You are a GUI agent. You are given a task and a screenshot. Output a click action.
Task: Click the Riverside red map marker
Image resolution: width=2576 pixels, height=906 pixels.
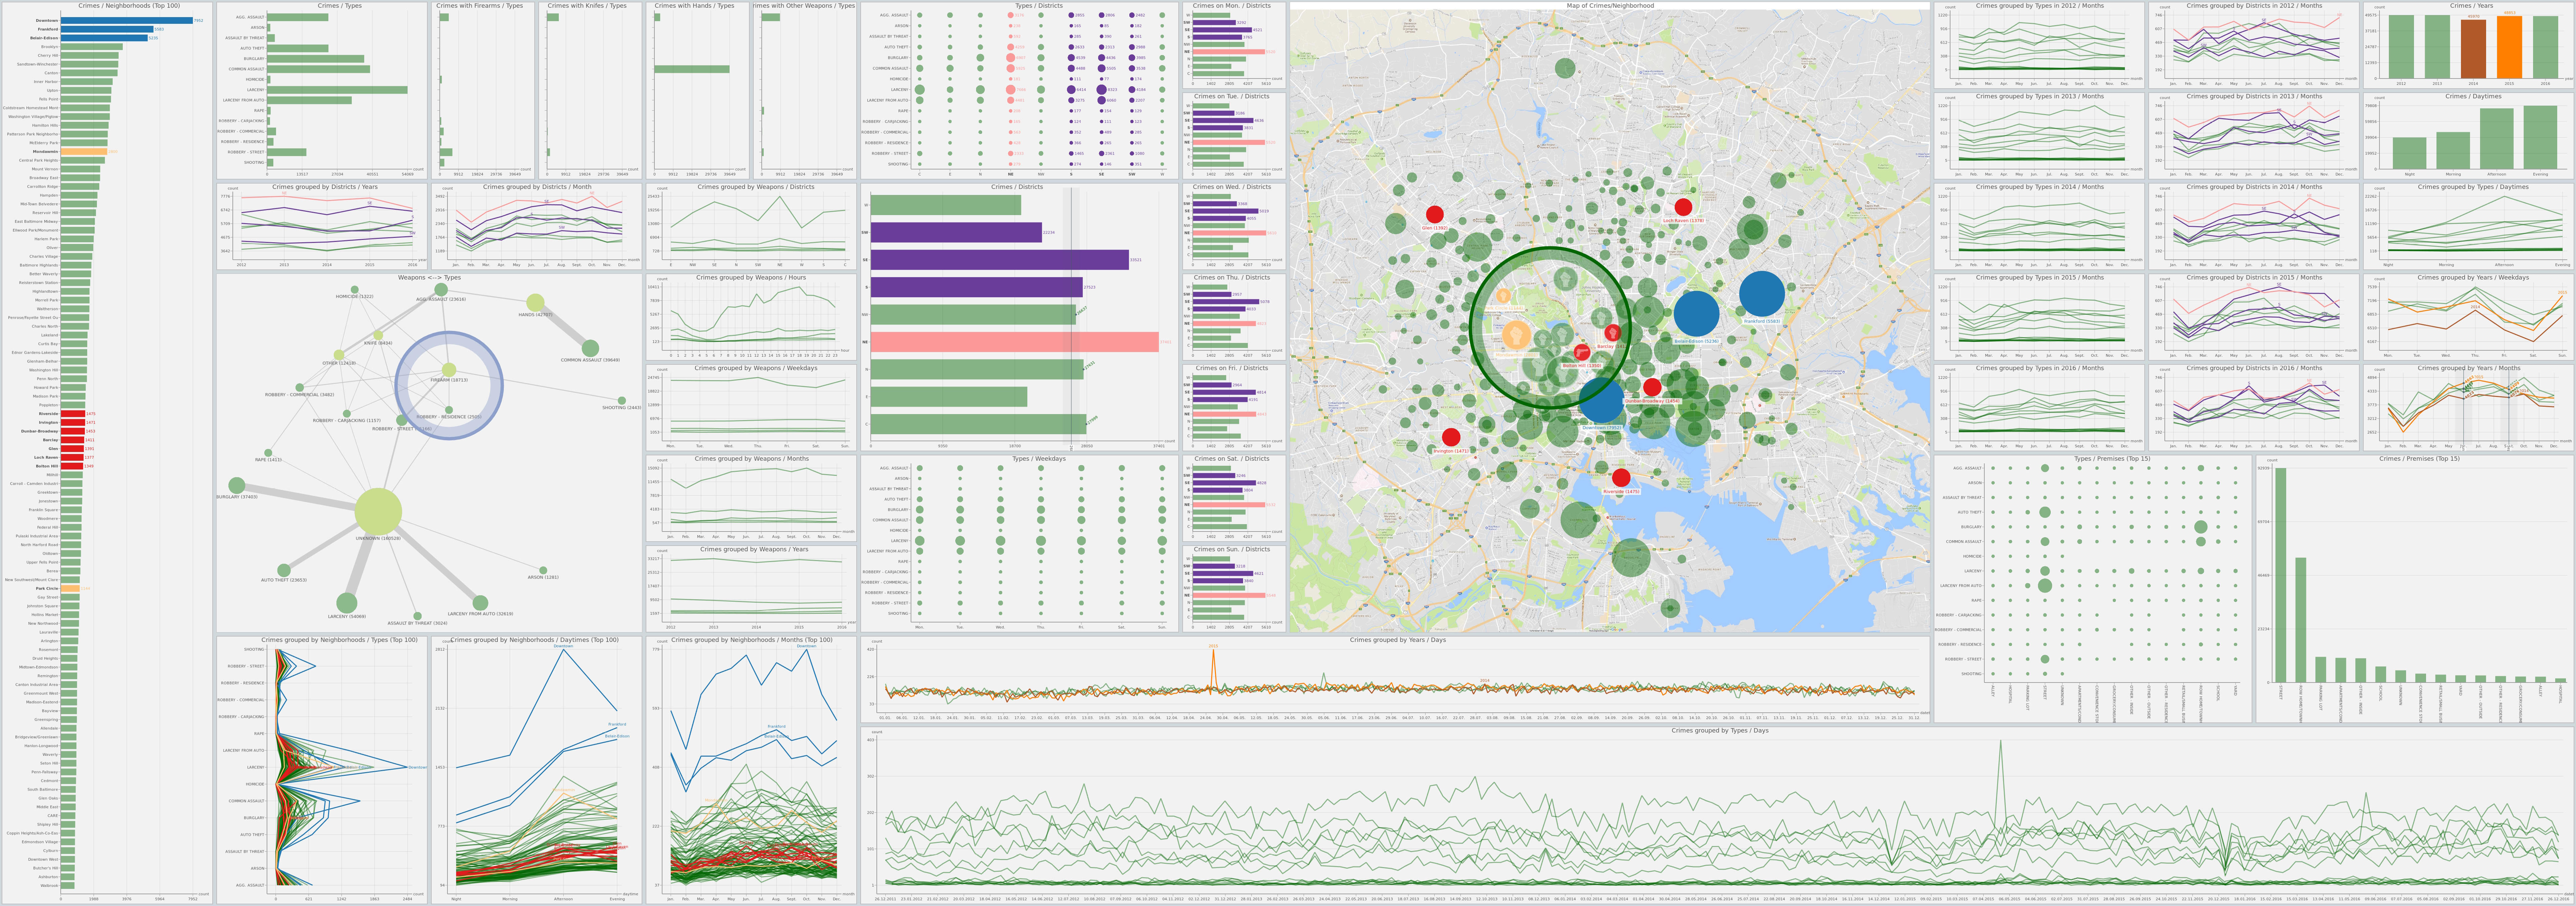1621,478
